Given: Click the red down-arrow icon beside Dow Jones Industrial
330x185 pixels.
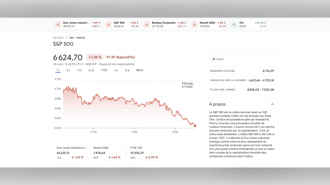Looking at the screenshot, I should click(x=58, y=24).
